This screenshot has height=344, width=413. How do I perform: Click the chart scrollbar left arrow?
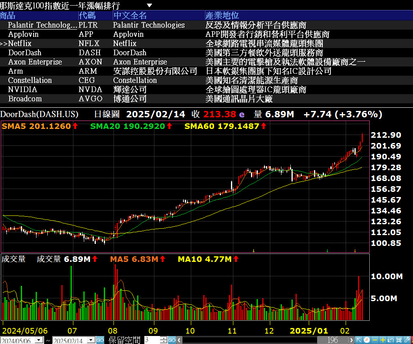pyautogui.click(x=179, y=340)
